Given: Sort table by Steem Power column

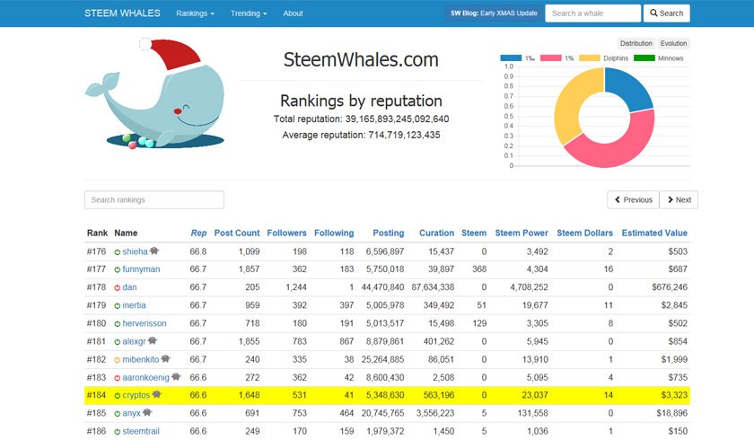Looking at the screenshot, I should pos(522,233).
